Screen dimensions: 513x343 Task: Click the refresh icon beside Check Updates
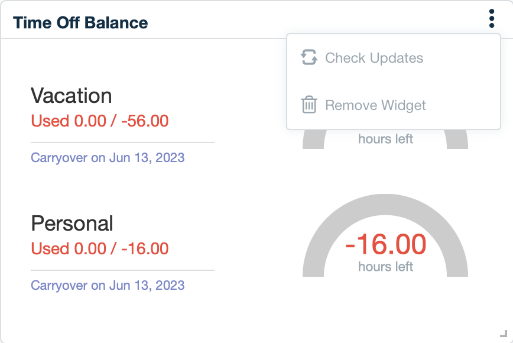(x=309, y=58)
